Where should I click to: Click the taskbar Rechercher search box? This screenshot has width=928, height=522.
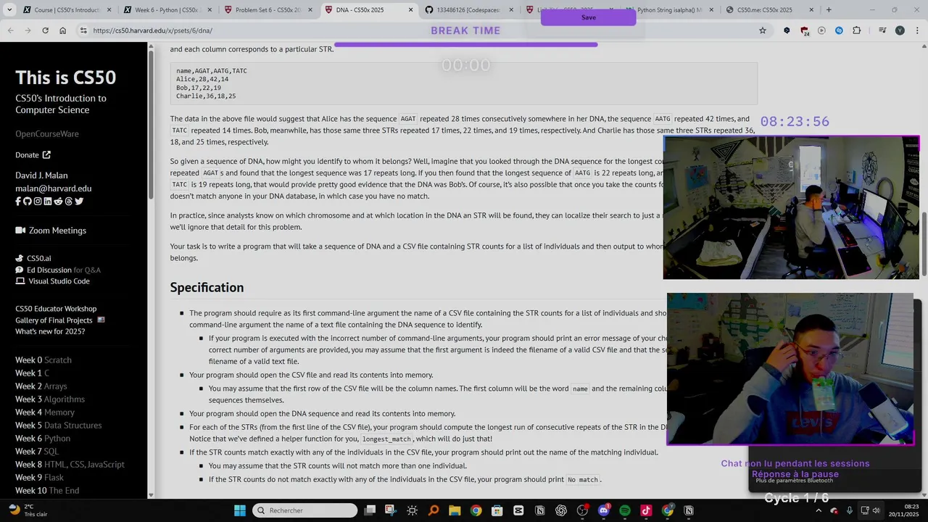coord(304,510)
